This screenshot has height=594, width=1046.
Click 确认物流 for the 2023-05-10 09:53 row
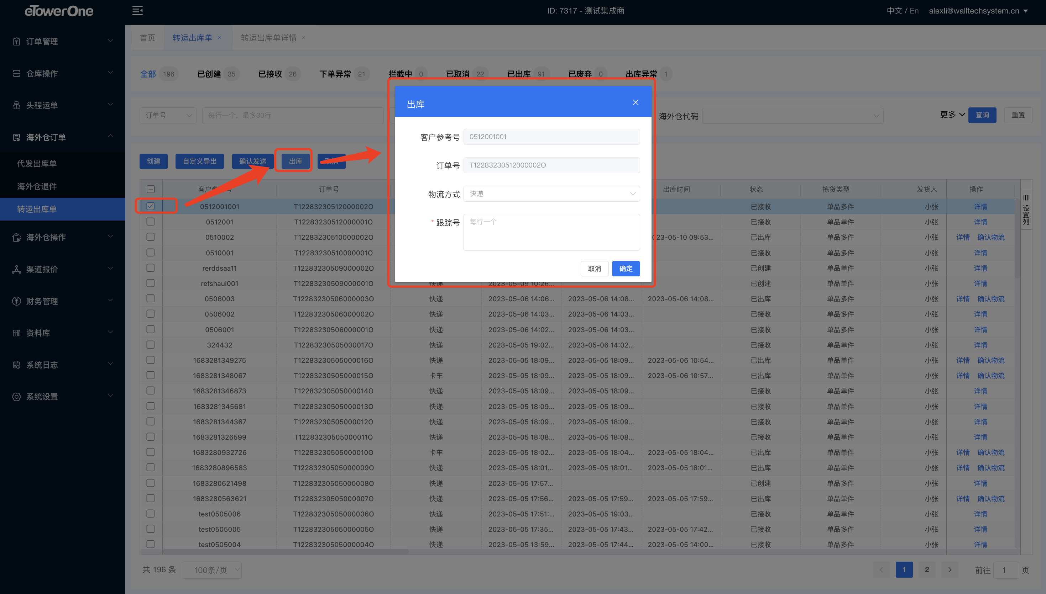(991, 238)
